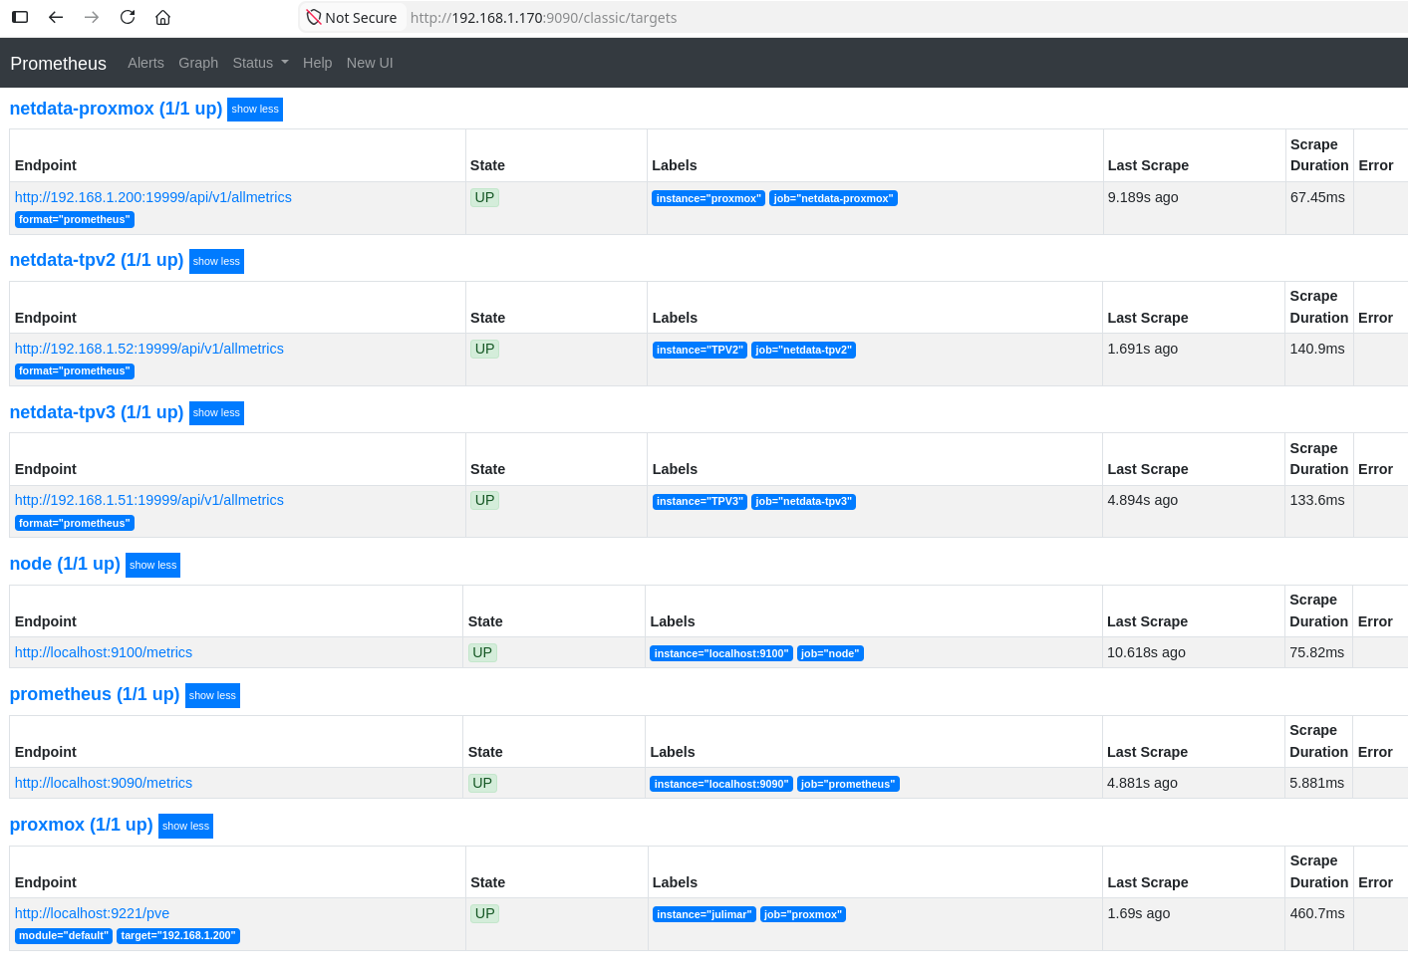
Task: Open the browser home page icon
Action: pos(163,17)
